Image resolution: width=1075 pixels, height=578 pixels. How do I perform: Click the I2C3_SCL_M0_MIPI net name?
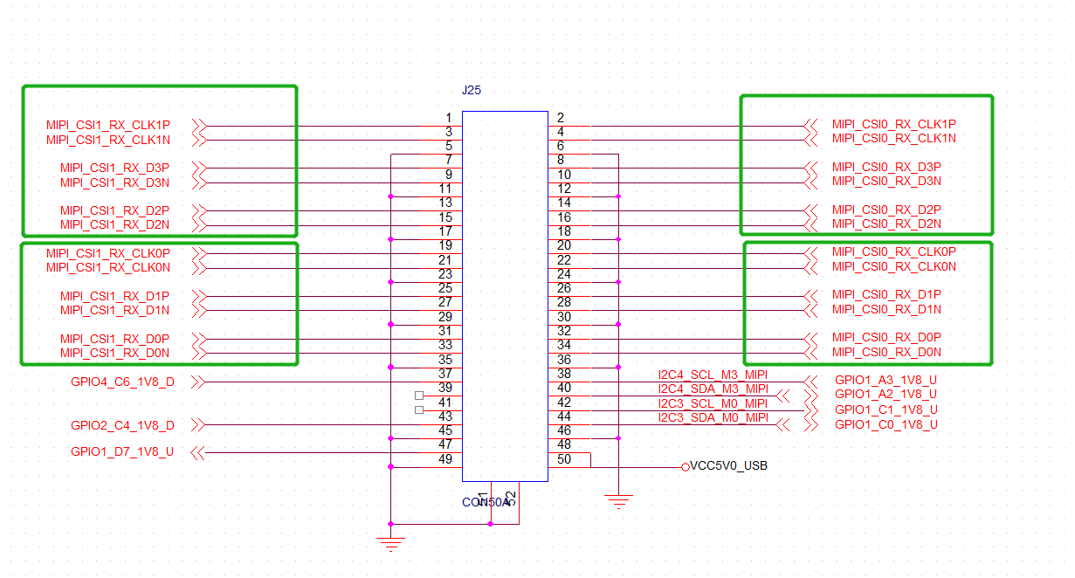point(713,403)
